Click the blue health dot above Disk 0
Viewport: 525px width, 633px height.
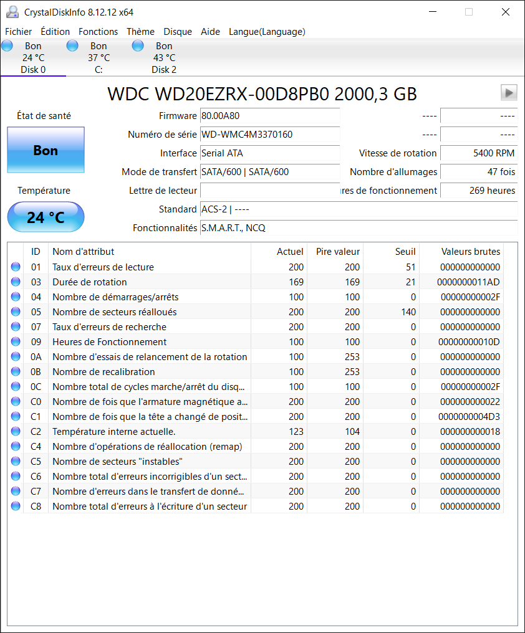(7, 45)
